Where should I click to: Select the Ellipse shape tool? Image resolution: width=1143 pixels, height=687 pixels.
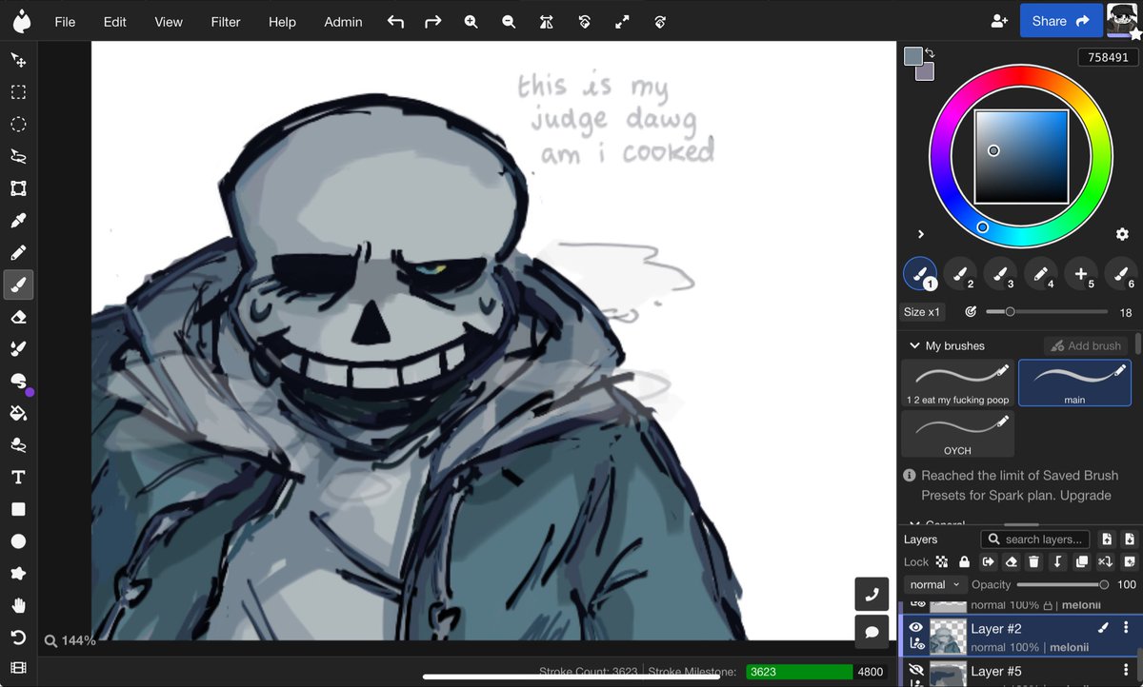18,541
